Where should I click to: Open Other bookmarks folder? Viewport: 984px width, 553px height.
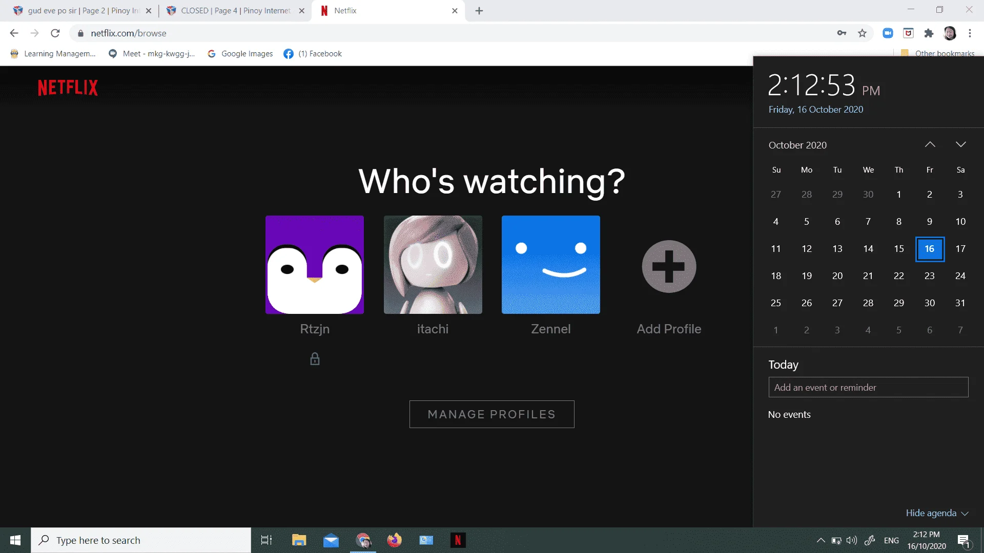coord(938,53)
